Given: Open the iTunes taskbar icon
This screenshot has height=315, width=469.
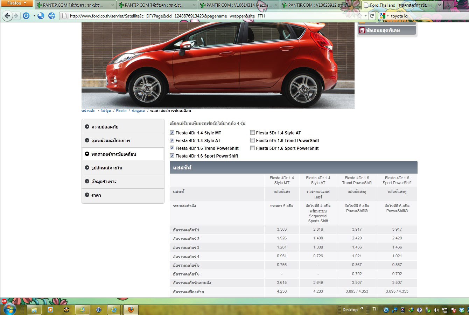Looking at the screenshot, I should 99,310.
